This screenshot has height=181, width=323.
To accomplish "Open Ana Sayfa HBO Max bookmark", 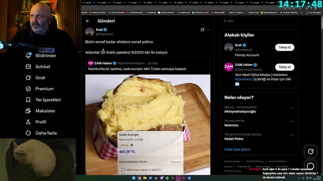I will [289, 13].
